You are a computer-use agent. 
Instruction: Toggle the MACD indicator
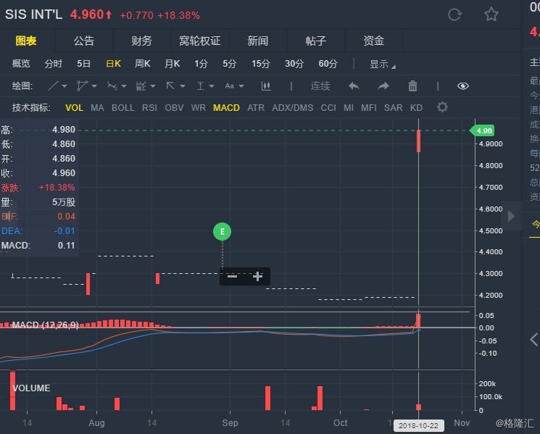[226, 108]
